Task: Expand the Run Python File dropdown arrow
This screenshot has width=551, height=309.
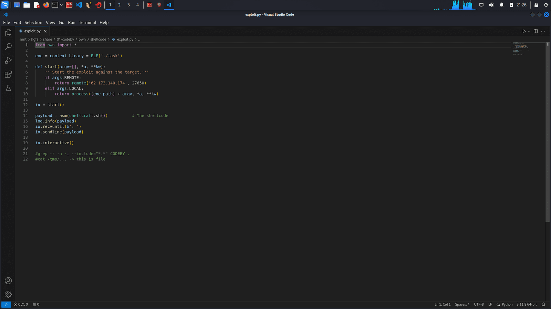Action: tap(529, 31)
